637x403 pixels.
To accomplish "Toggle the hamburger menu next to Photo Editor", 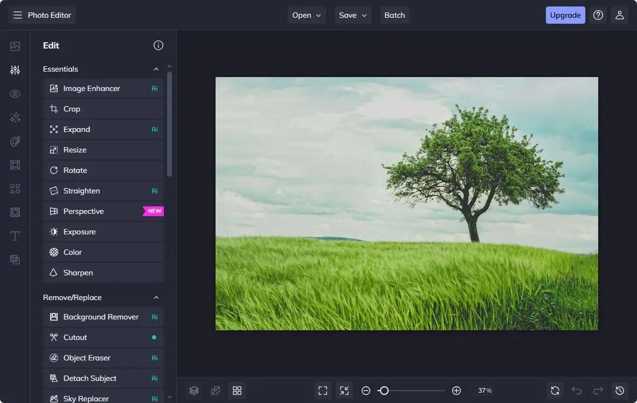I will [18, 15].
